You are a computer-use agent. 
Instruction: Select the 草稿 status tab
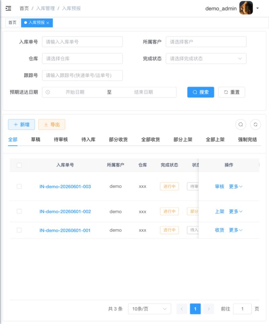pyautogui.click(x=36, y=140)
